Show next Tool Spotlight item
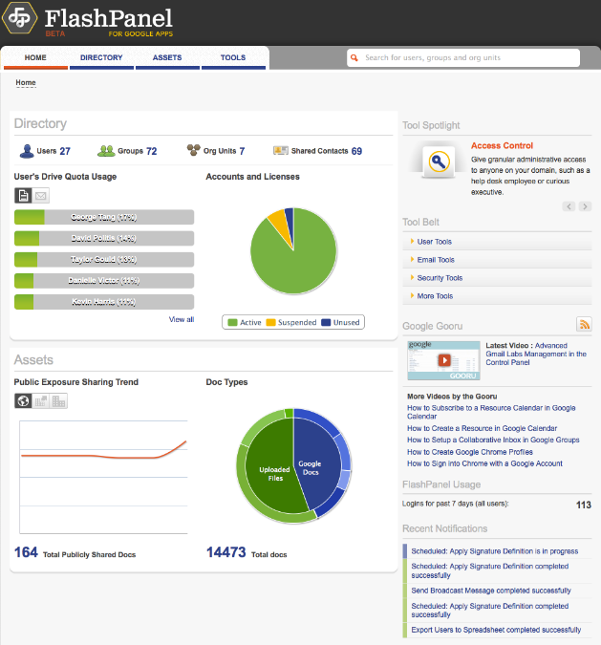The width and height of the screenshot is (601, 645). point(585,206)
